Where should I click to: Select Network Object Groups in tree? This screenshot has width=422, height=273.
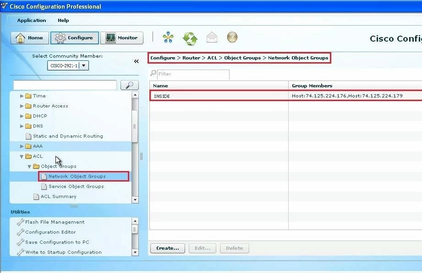pyautogui.click(x=77, y=177)
